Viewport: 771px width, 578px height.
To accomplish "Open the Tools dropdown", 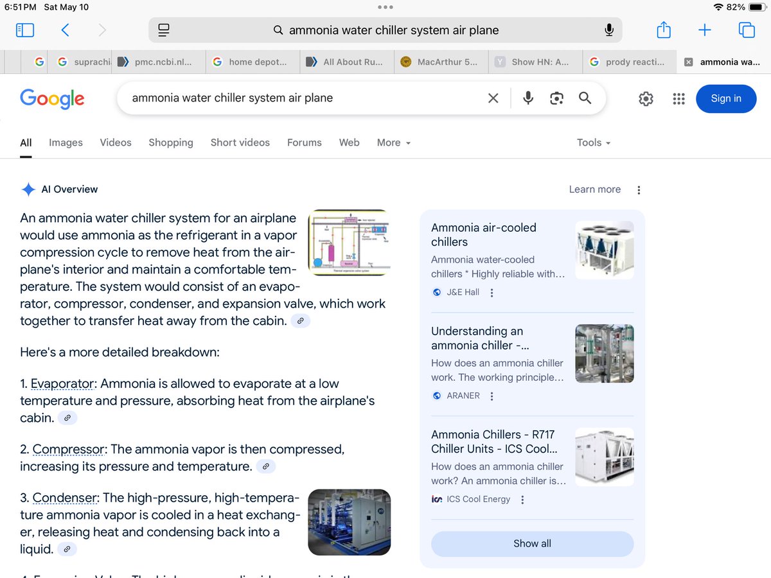I will 594,143.
